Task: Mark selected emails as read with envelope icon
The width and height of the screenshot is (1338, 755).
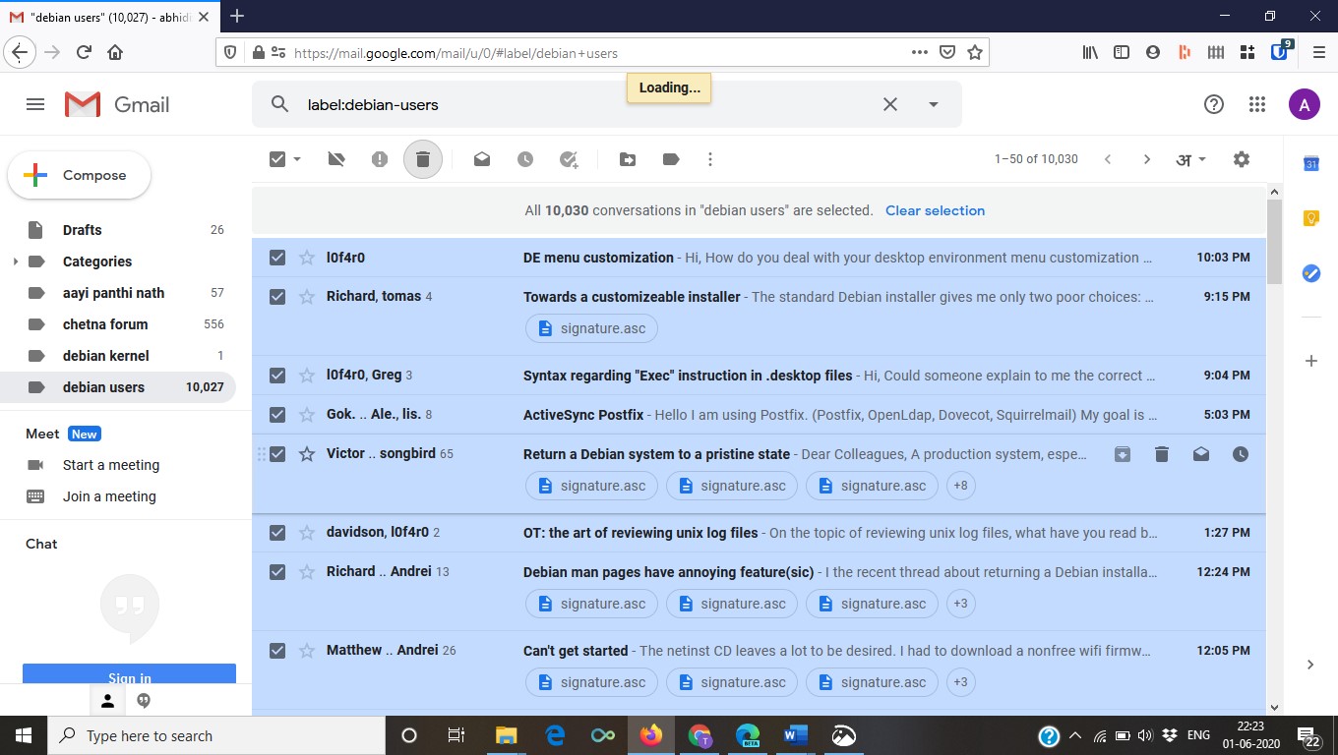Action: (x=482, y=158)
